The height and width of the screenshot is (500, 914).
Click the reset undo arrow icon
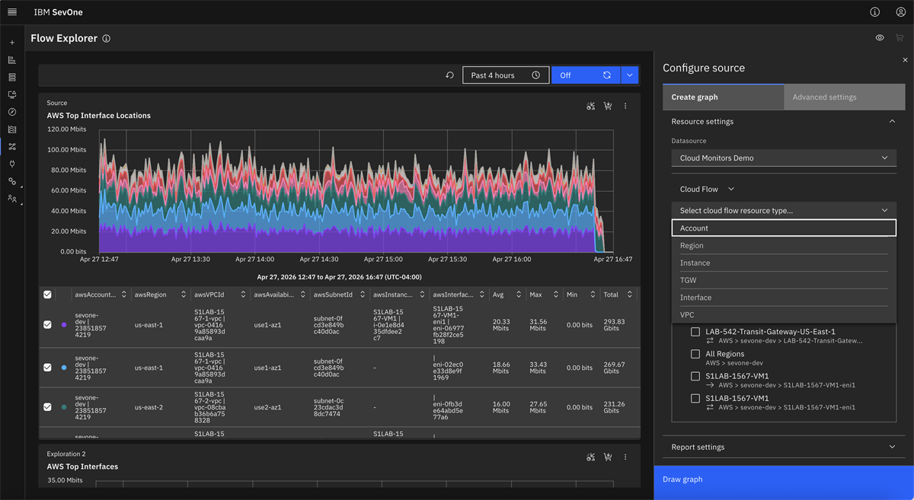450,75
